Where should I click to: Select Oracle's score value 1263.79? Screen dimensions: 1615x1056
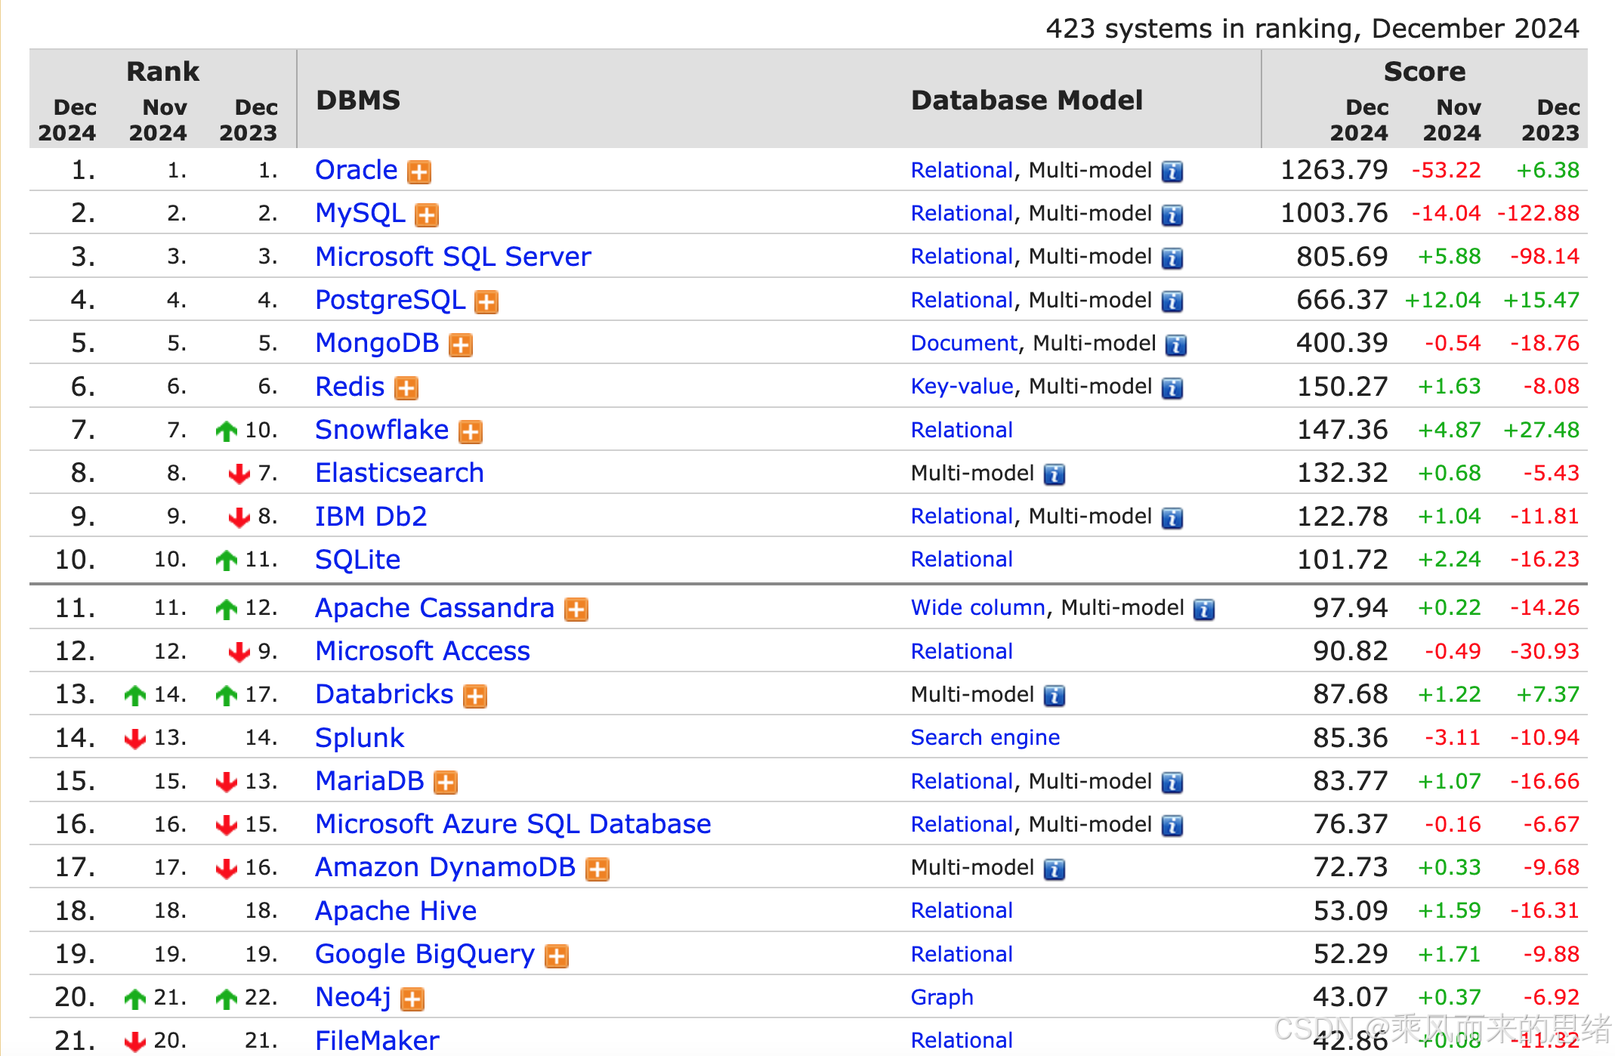1334,170
